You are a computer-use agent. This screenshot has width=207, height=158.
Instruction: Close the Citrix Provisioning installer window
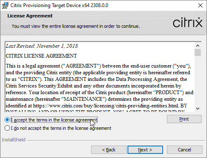pos(200,5)
